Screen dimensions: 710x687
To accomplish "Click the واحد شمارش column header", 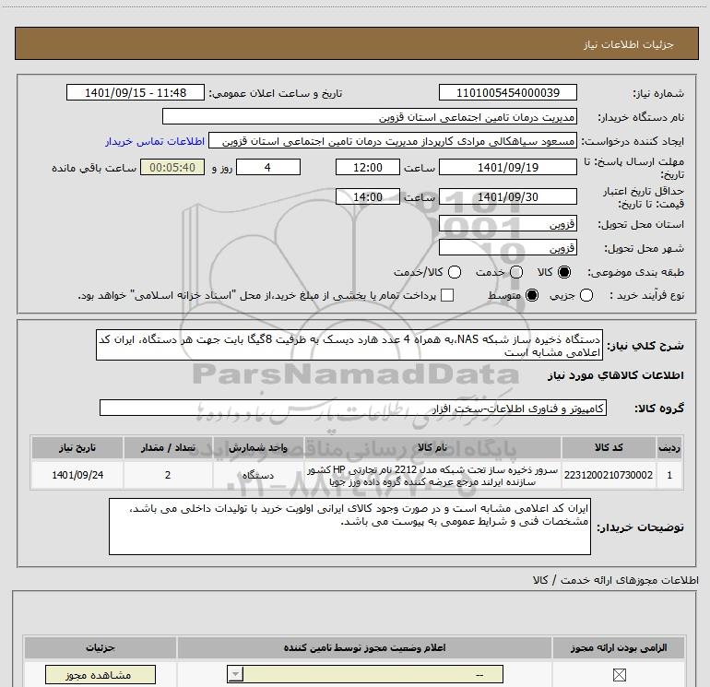I will pyautogui.click(x=258, y=447).
